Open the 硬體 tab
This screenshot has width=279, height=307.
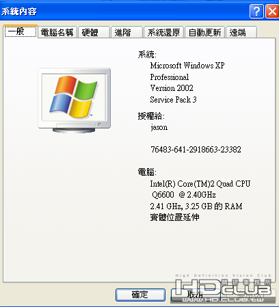94,32
